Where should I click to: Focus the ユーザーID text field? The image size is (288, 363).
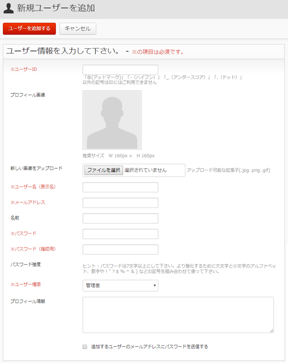coord(120,70)
